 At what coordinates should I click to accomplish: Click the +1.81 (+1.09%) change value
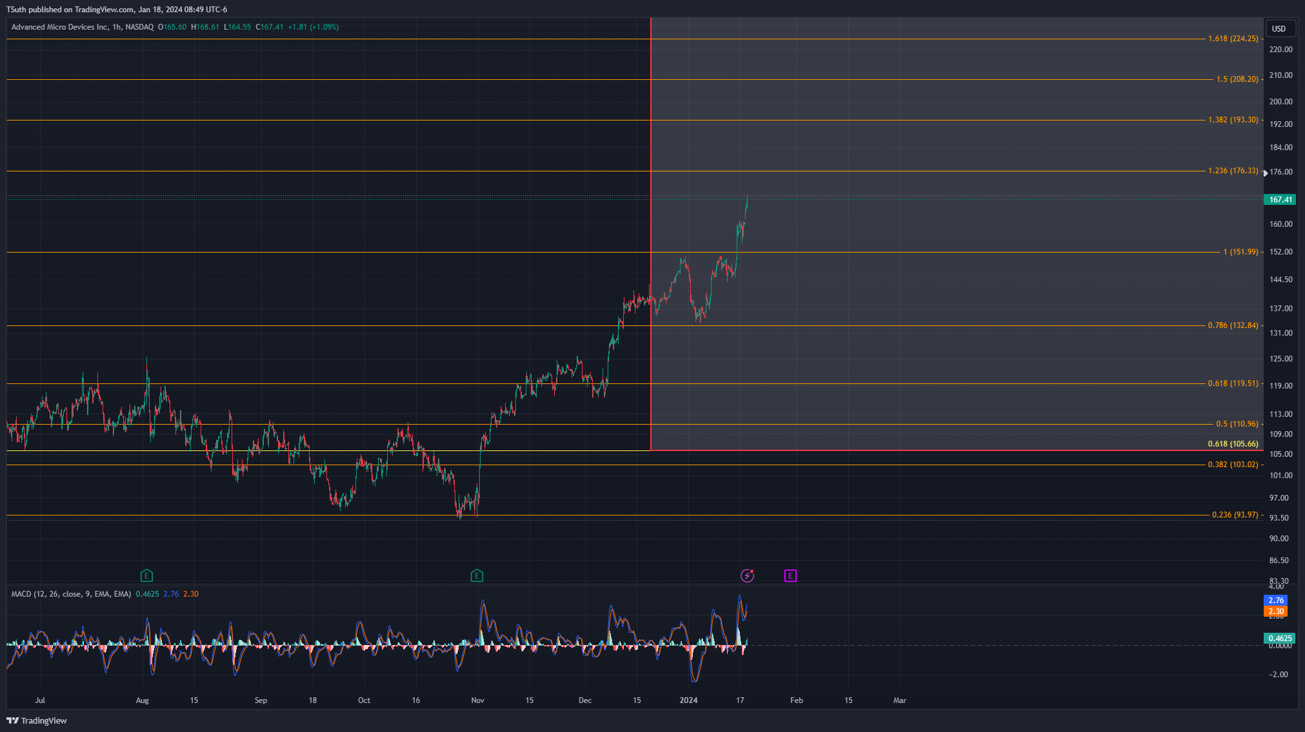coord(313,27)
